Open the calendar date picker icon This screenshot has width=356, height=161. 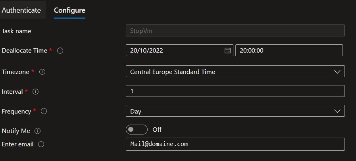(x=227, y=50)
